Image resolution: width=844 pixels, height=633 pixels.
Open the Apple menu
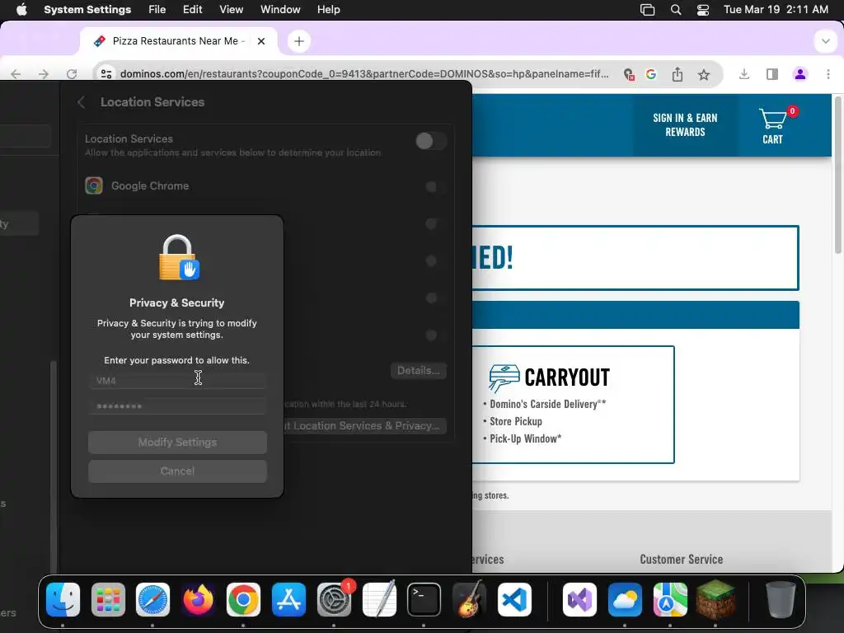point(21,10)
